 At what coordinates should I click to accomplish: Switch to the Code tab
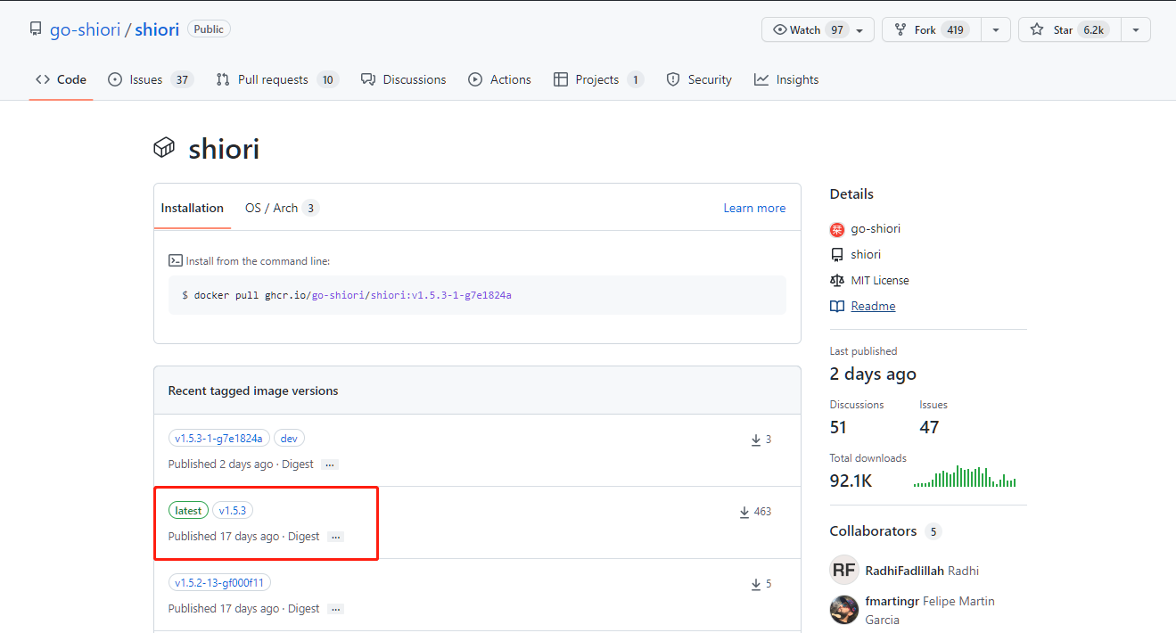(x=61, y=79)
